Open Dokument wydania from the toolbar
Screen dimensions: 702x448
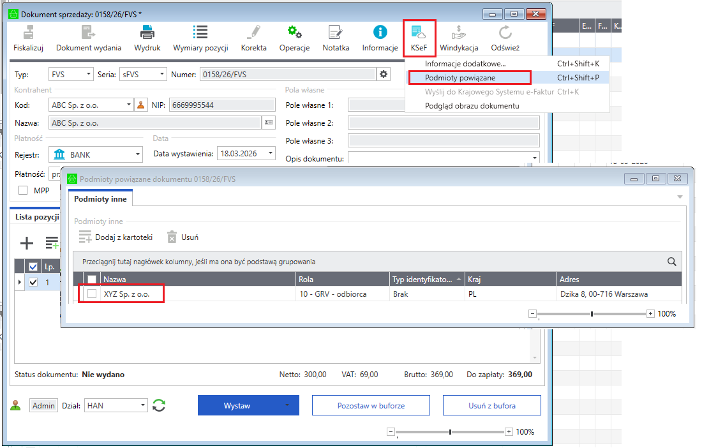88,33
